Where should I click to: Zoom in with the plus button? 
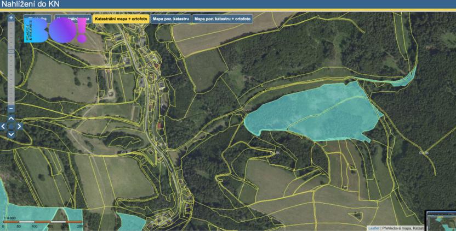[x=11, y=17]
